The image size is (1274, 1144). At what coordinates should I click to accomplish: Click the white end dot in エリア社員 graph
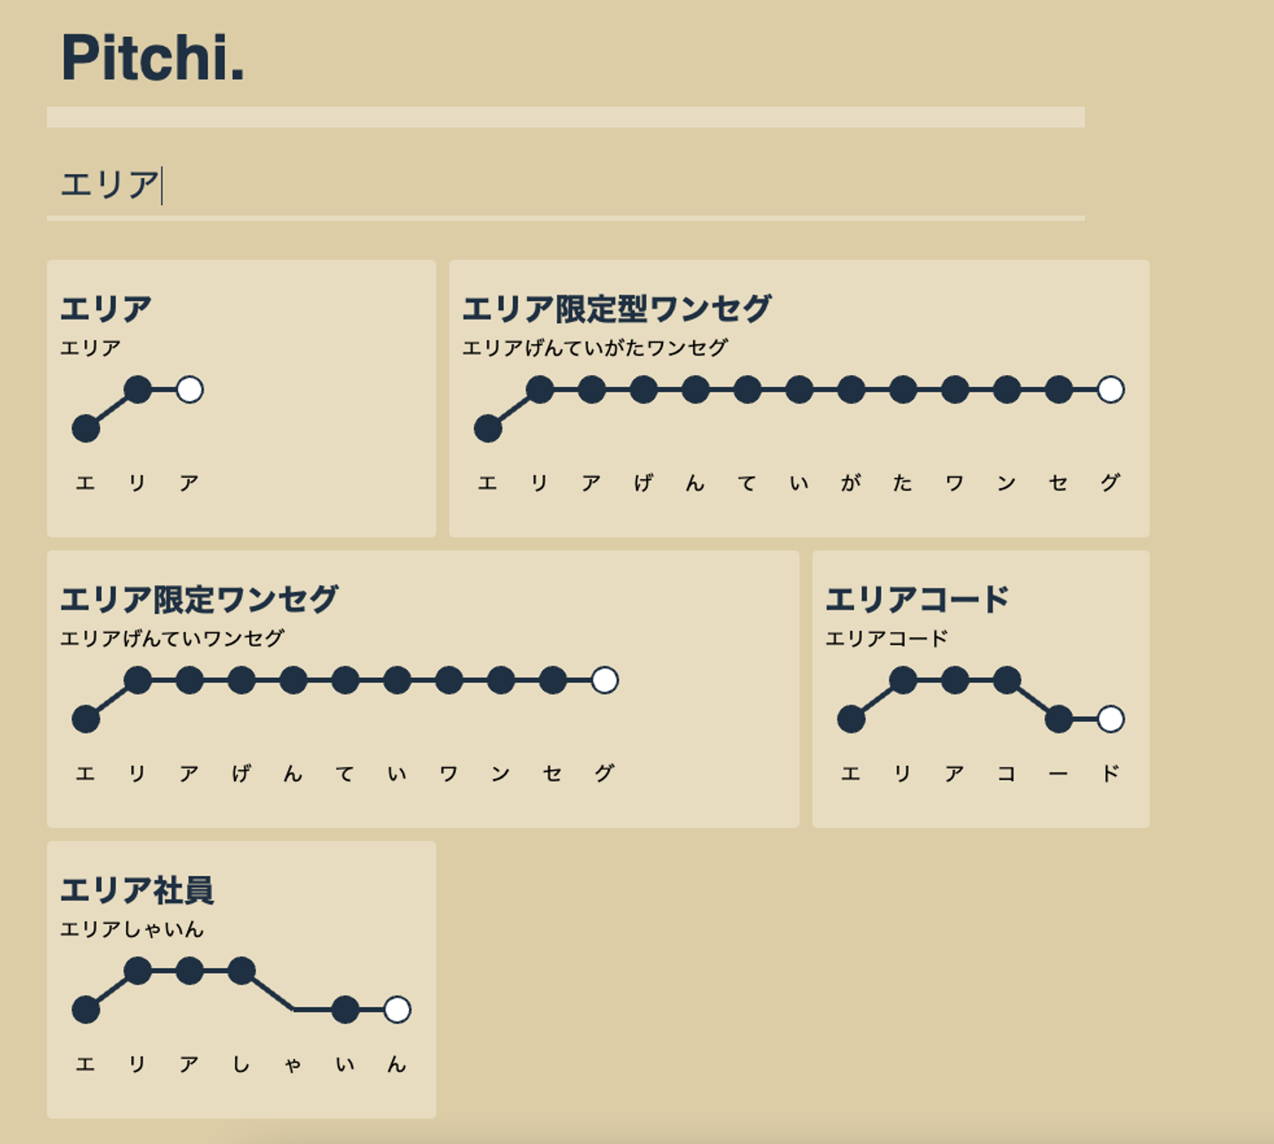tap(396, 1009)
